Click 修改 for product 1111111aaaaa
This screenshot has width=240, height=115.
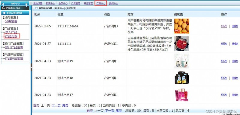(x=224, y=26)
